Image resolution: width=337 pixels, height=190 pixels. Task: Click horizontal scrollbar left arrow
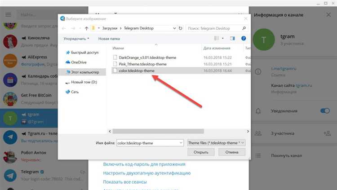click(110, 131)
